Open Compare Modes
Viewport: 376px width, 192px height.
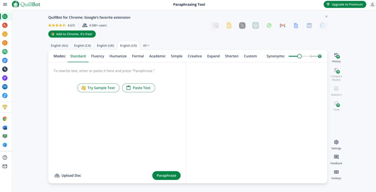(x=336, y=75)
